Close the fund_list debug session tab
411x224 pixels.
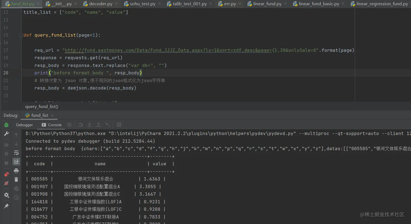click(x=52, y=115)
